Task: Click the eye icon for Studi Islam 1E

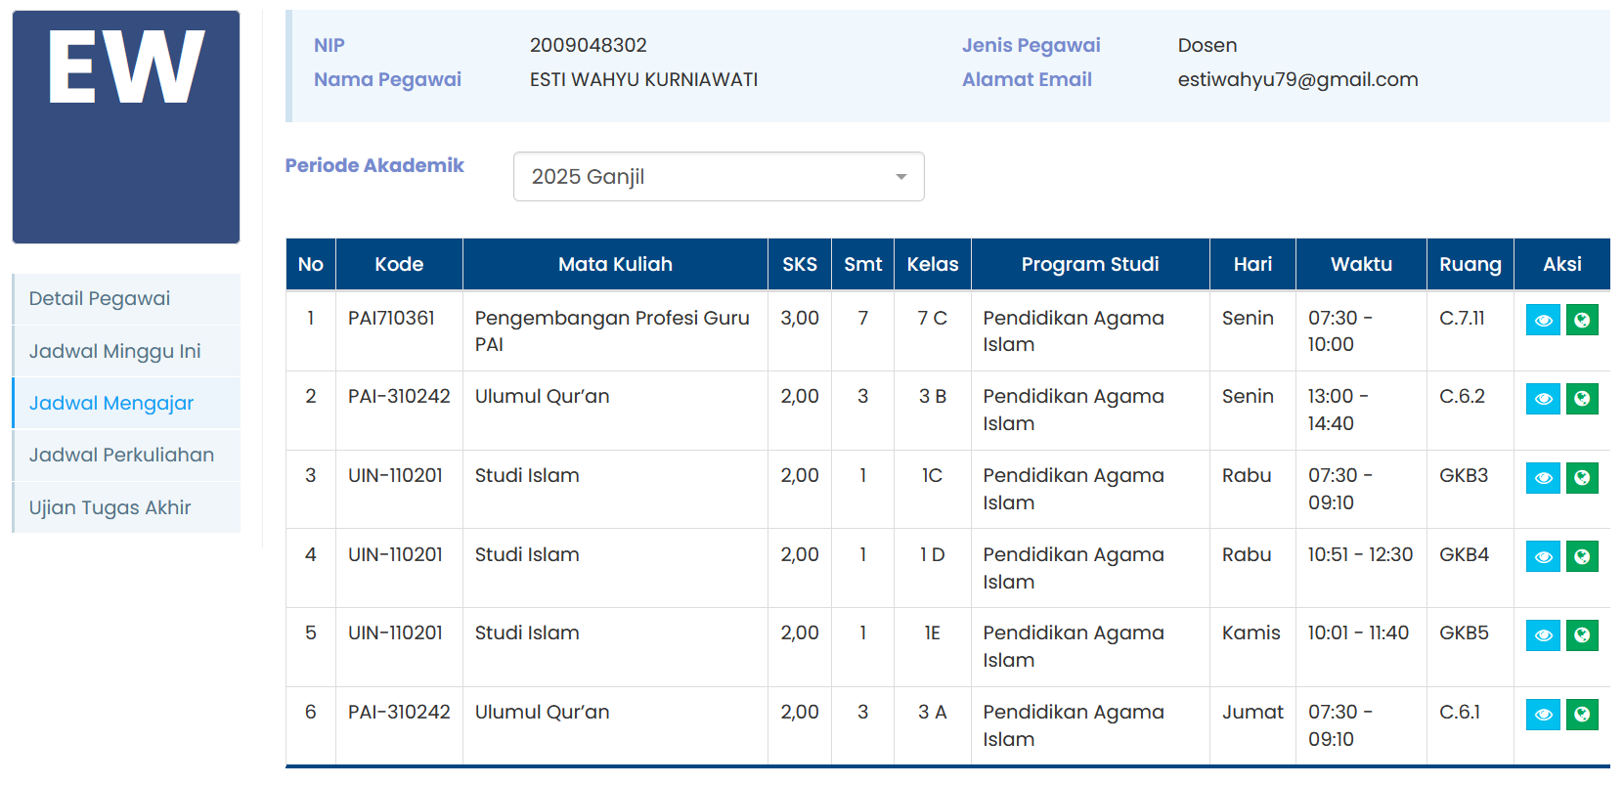Action: 1543,635
